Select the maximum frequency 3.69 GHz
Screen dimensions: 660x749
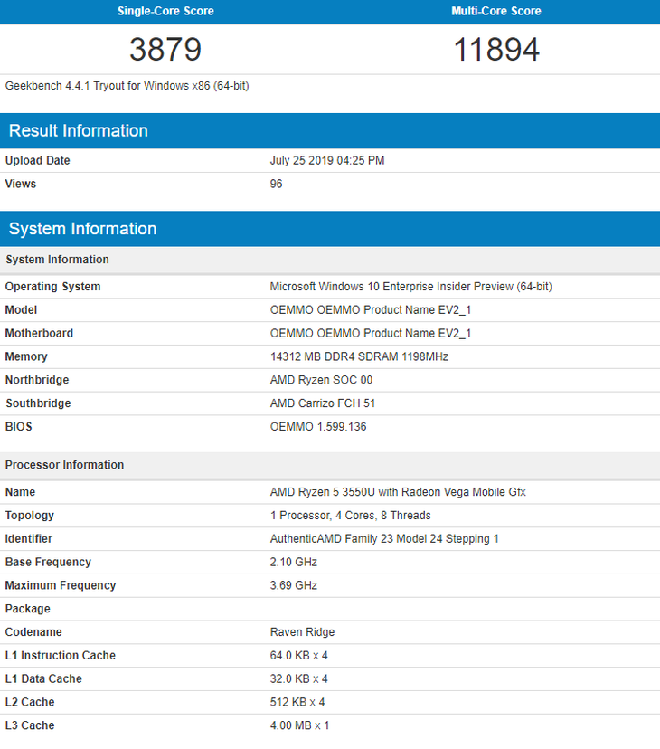click(x=294, y=585)
